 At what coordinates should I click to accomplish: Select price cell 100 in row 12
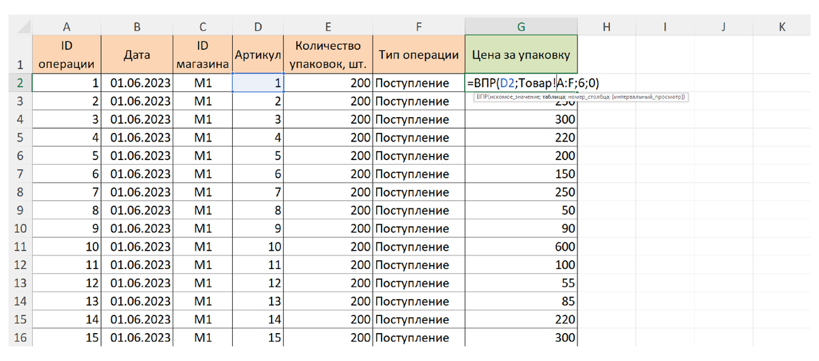521,264
